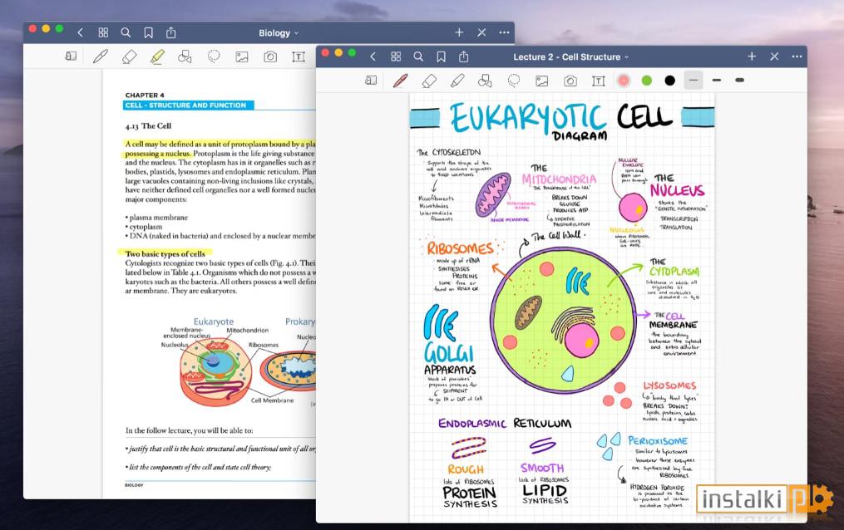Go back from Lecture 2 notebook
This screenshot has width=844, height=530.
[373, 56]
